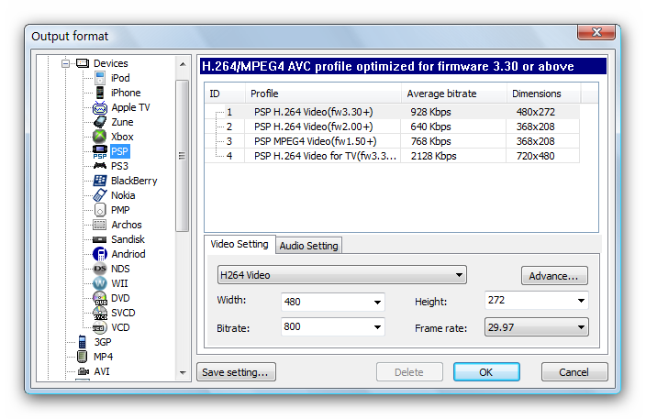Click the Average bitrate column header
The height and width of the screenshot is (419, 646).
click(x=454, y=94)
